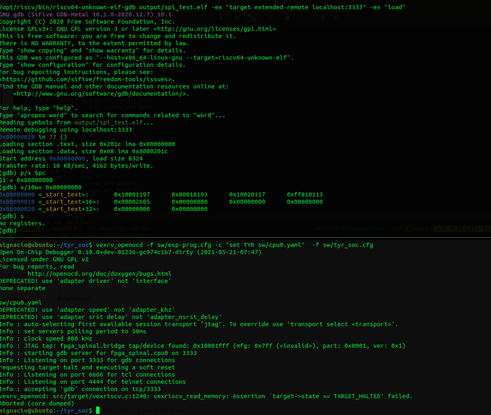Image resolution: width=491 pixels, height=415 pixels.
Task: Switch to the Serial I/O Scans tab
Action: (x=163, y=410)
